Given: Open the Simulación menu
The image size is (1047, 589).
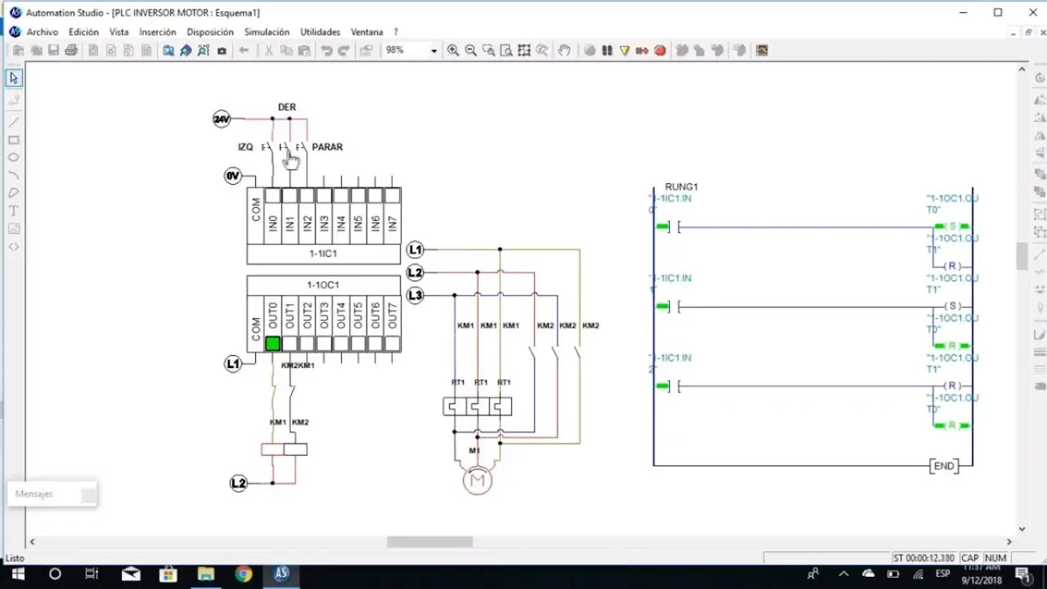Looking at the screenshot, I should coord(267,32).
